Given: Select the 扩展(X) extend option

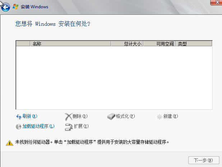Looking at the screenshot, I should point(80,127).
